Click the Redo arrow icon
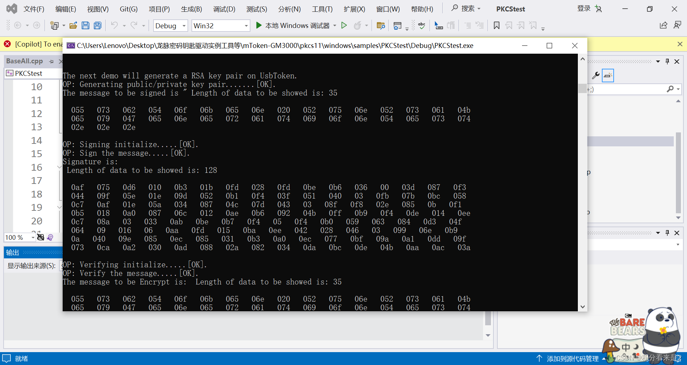 (134, 25)
